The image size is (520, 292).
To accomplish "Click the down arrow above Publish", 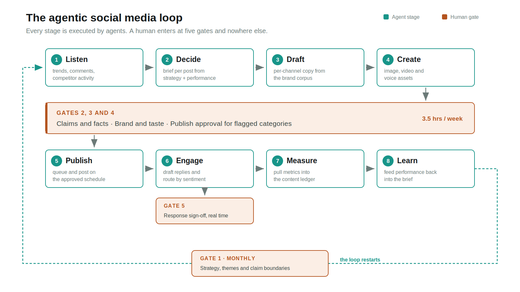I will (94, 141).
